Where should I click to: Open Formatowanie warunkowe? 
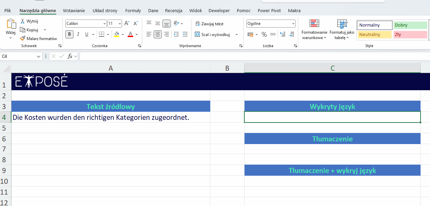pos(314,29)
